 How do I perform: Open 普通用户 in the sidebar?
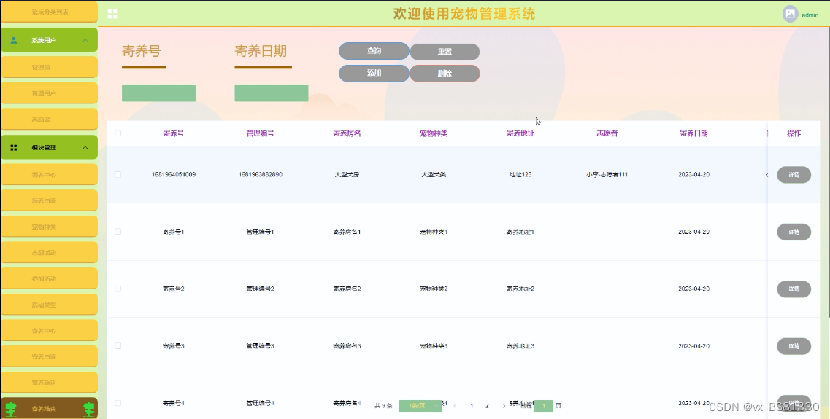[x=50, y=93]
